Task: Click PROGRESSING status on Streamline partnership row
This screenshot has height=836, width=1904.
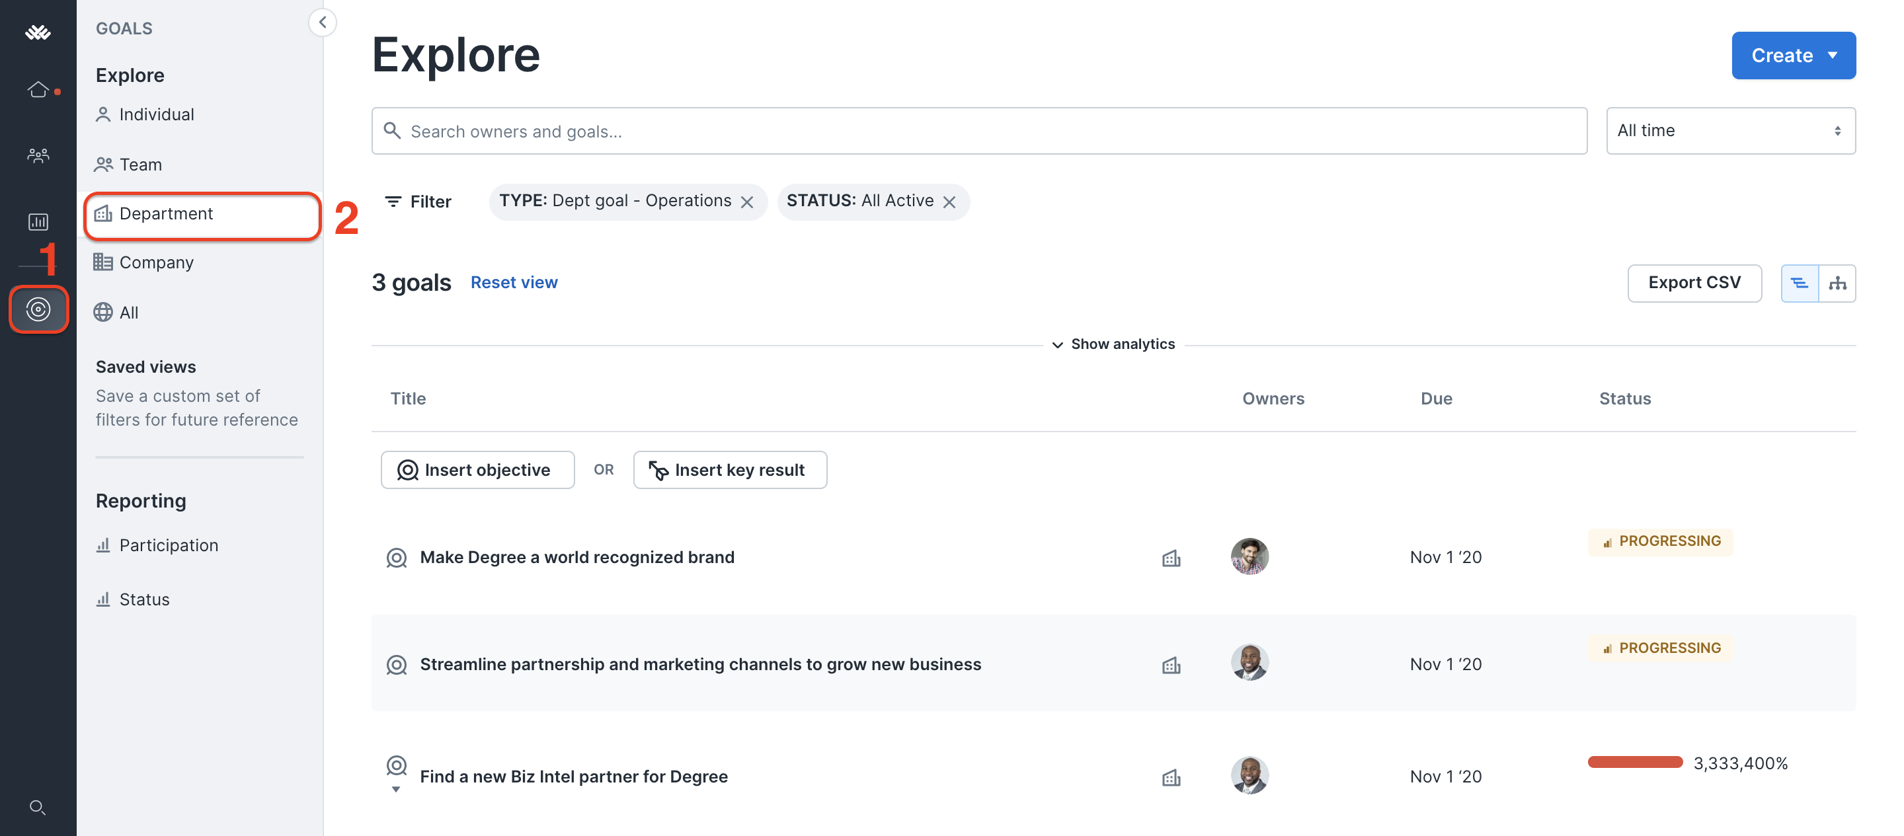Action: click(x=1660, y=648)
